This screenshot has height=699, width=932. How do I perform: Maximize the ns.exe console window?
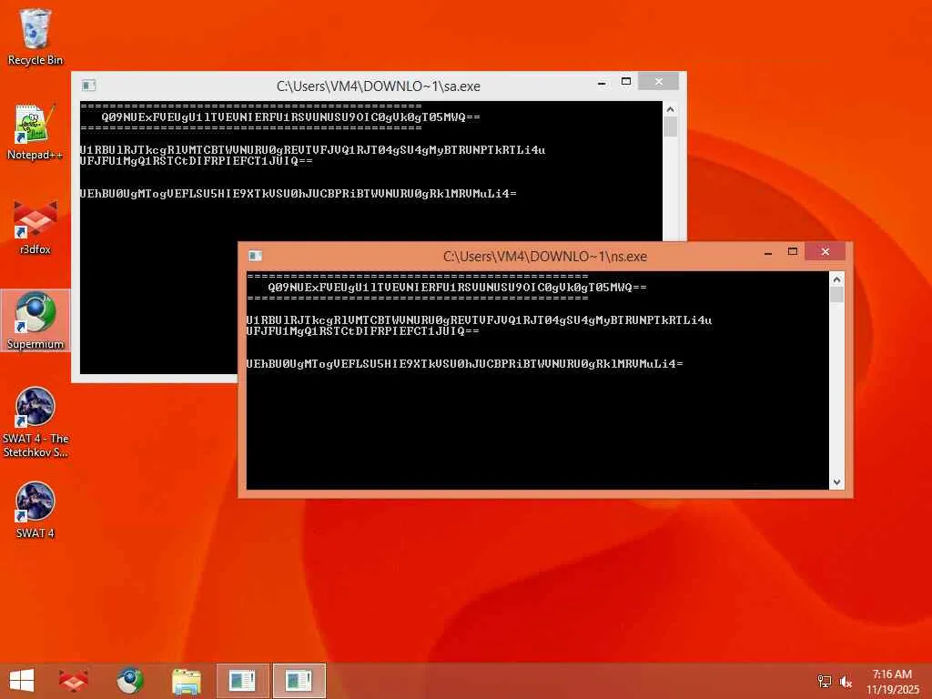793,251
